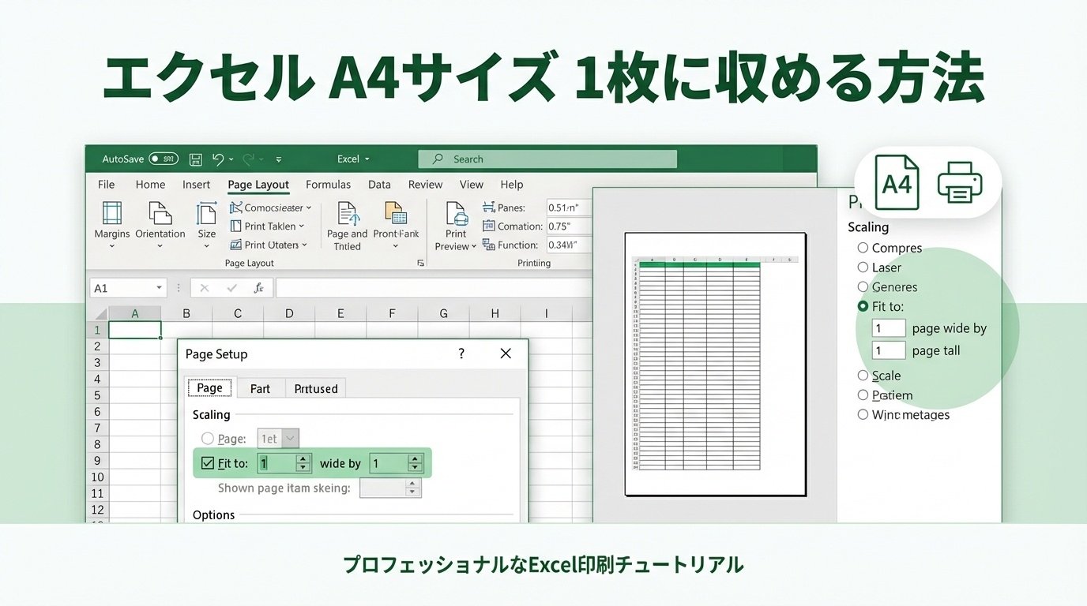Select the Size page icon
The image size is (1087, 606).
pos(207,214)
